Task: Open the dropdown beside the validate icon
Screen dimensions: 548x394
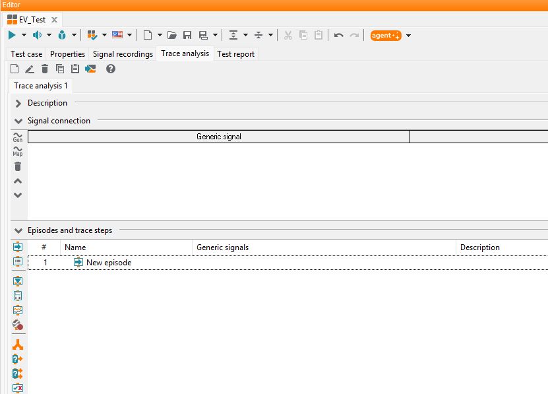Action: tap(104, 35)
